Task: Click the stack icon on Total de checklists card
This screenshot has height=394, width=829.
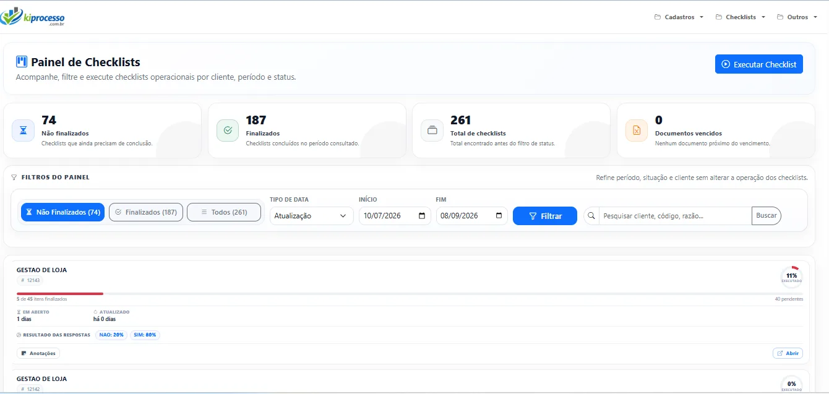Action: coord(432,131)
